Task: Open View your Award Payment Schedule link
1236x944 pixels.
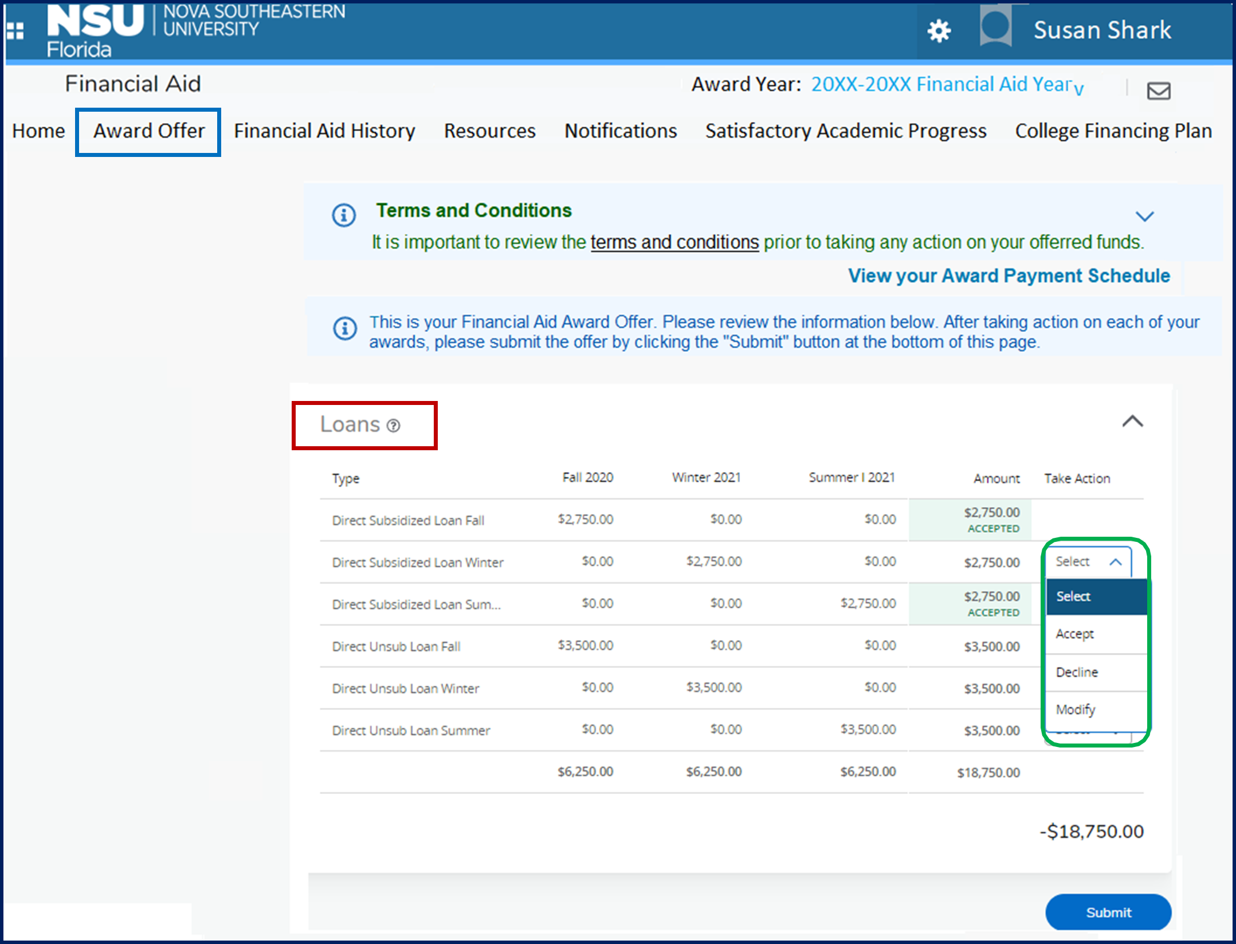Action: click(x=1009, y=276)
